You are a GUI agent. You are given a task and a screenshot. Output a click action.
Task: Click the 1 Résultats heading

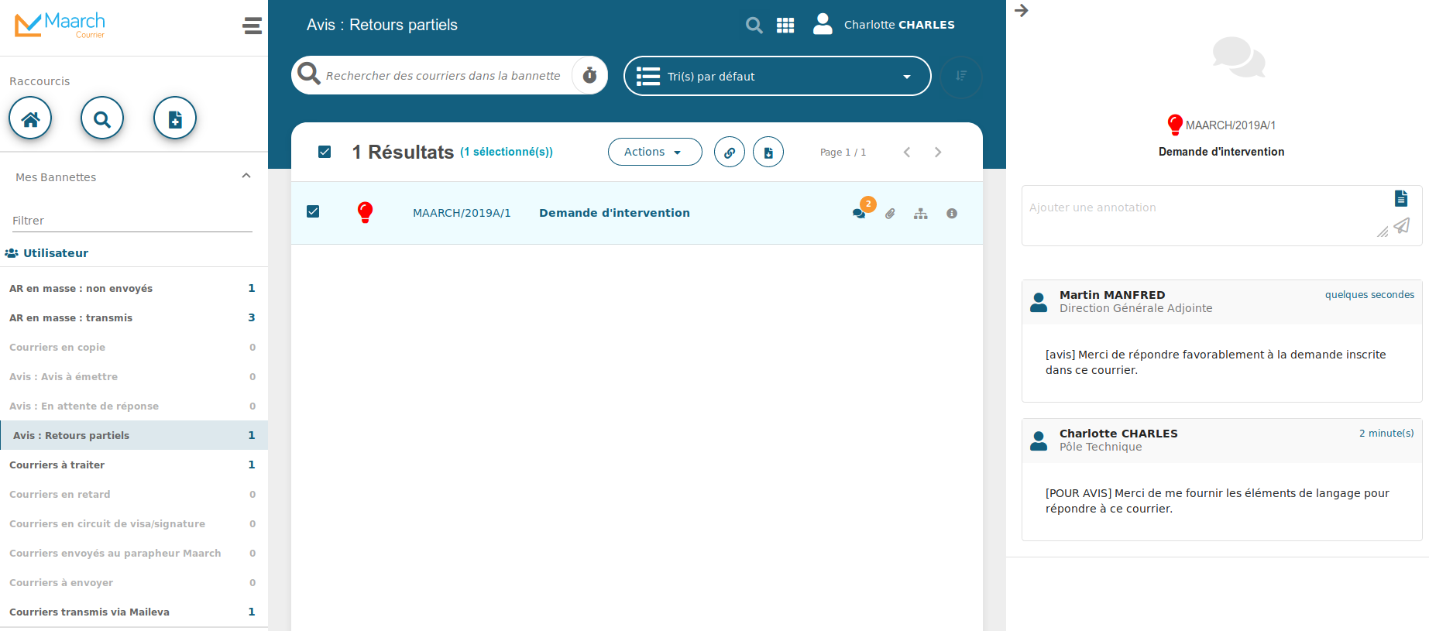click(x=403, y=152)
